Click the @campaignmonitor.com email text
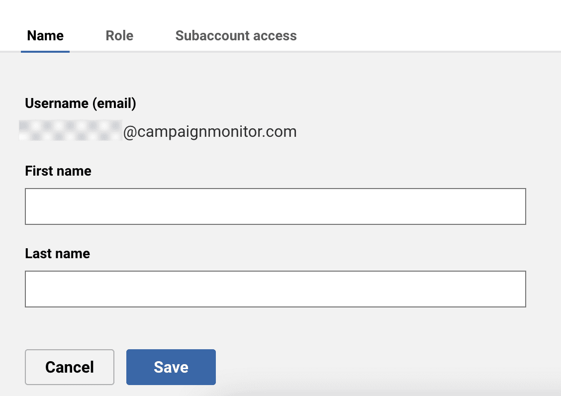The height and width of the screenshot is (396, 561). (x=209, y=132)
